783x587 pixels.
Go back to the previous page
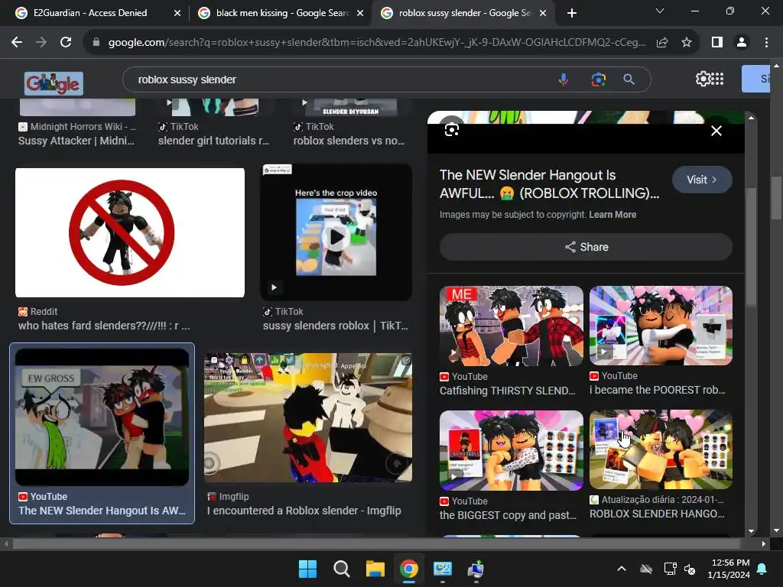[x=17, y=43]
